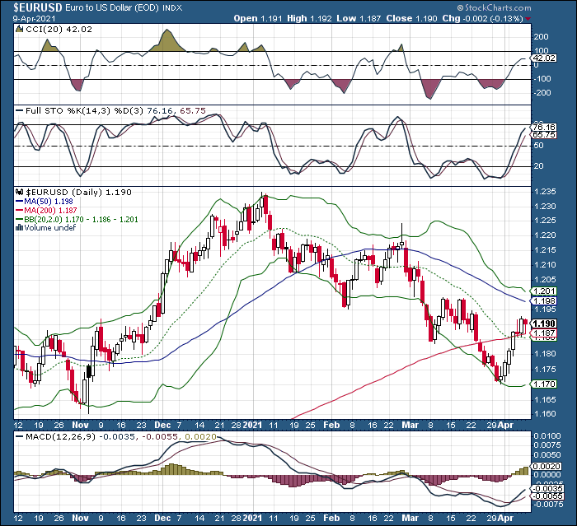Click the Dec label on the price axis
Viewport: 577px width, 526px height.
click(162, 426)
